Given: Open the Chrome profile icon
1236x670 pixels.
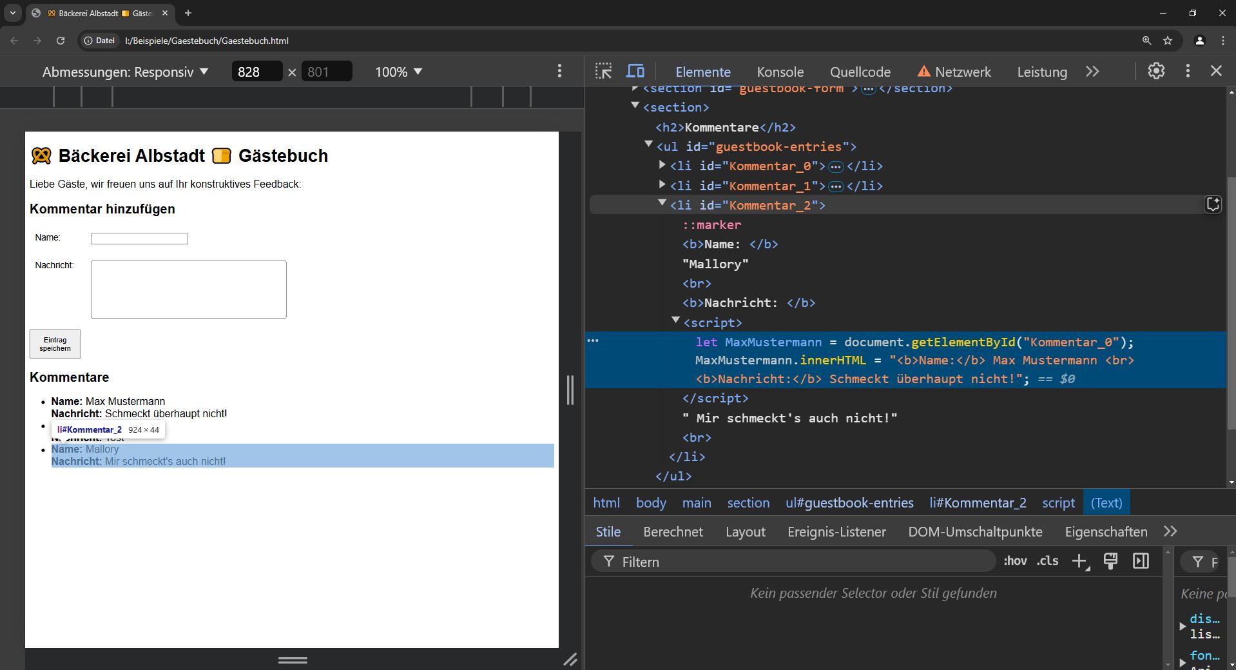Looking at the screenshot, I should [1199, 40].
